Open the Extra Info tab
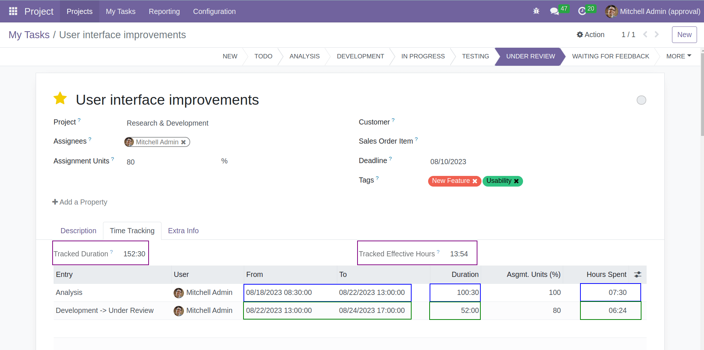The width and height of the screenshot is (704, 350). coord(183,231)
